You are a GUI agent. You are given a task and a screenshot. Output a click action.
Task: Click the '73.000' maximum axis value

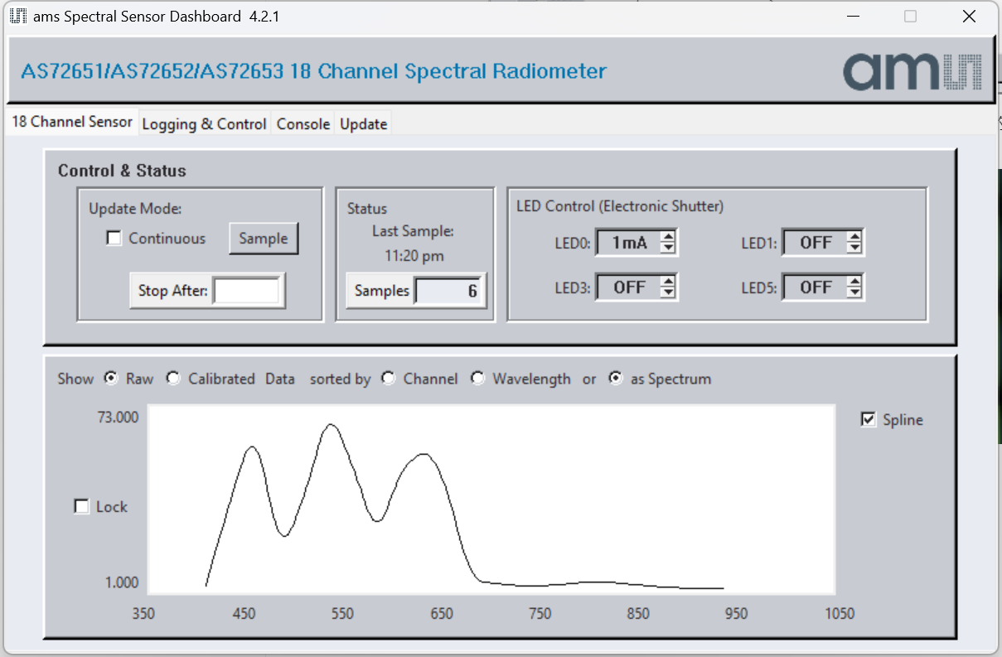[119, 417]
